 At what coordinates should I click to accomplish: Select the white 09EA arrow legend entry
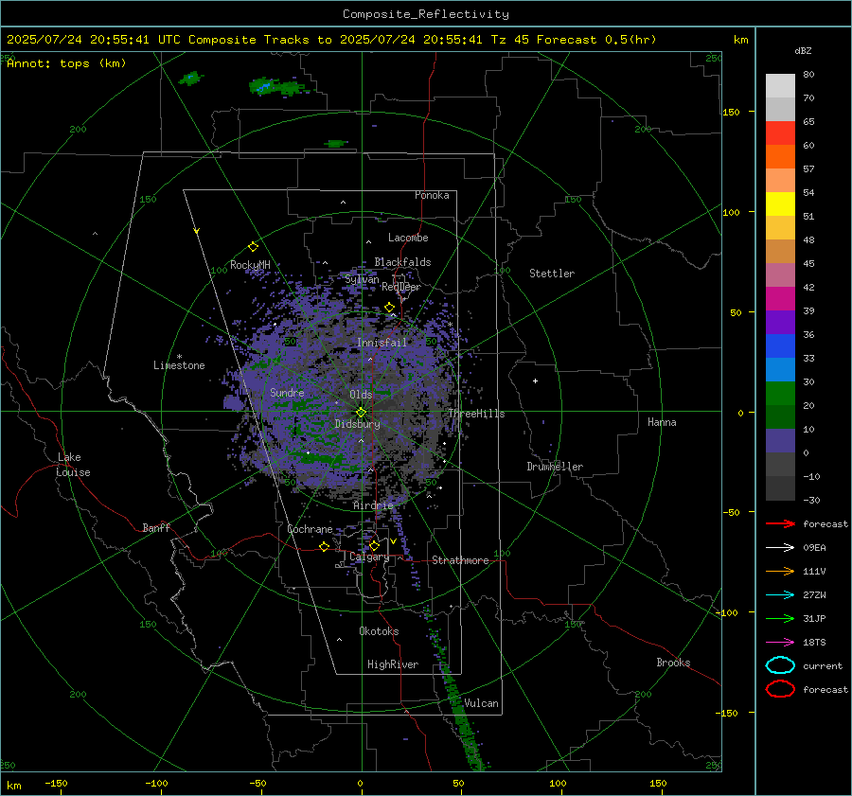click(x=780, y=547)
